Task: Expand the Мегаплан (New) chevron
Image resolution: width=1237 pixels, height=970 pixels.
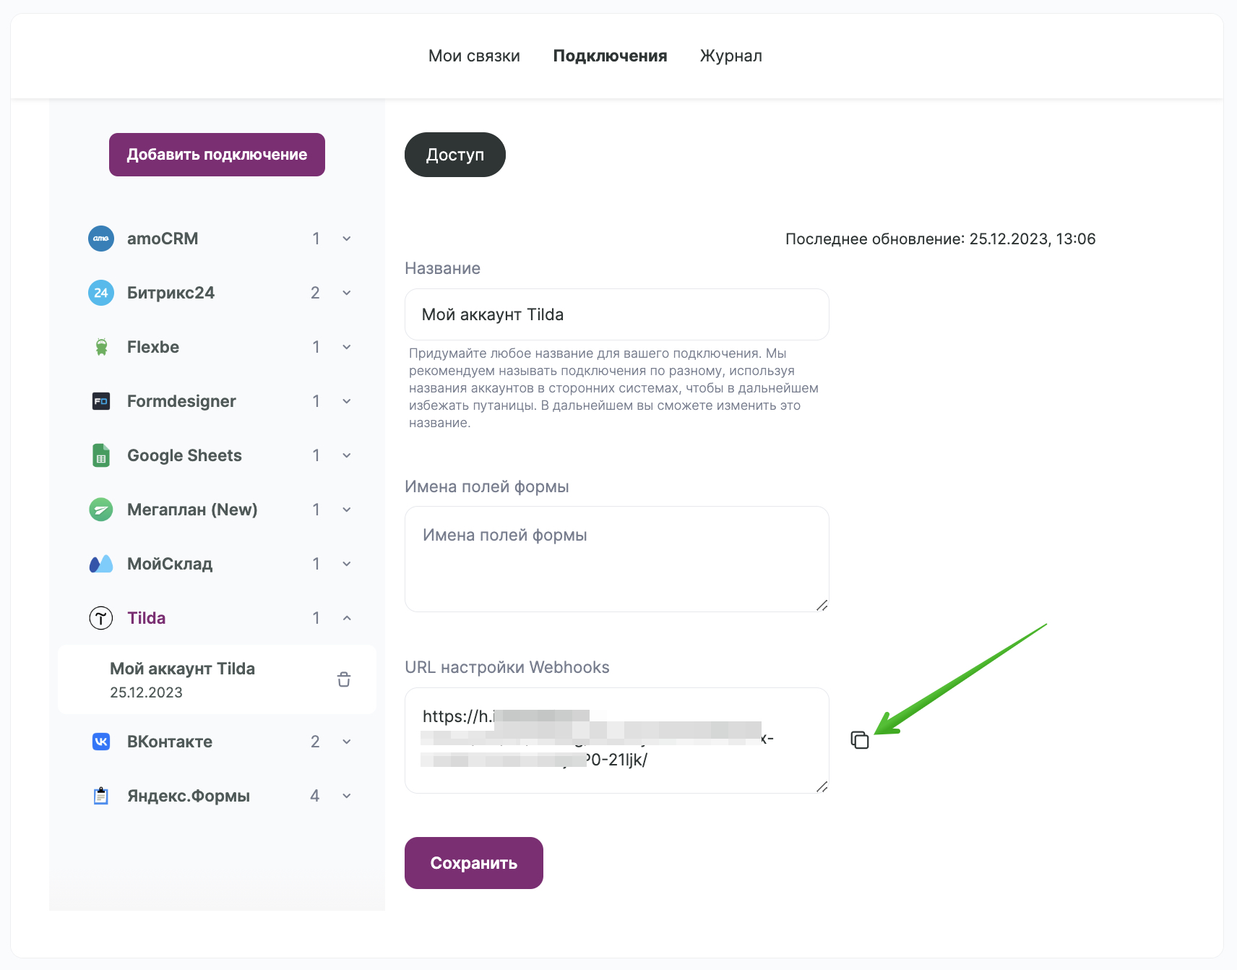Action: 347,510
